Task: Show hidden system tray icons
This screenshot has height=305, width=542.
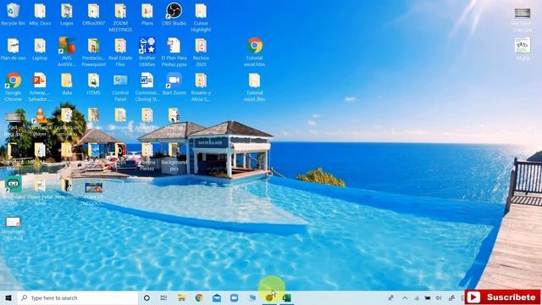Action: pyautogui.click(x=405, y=297)
